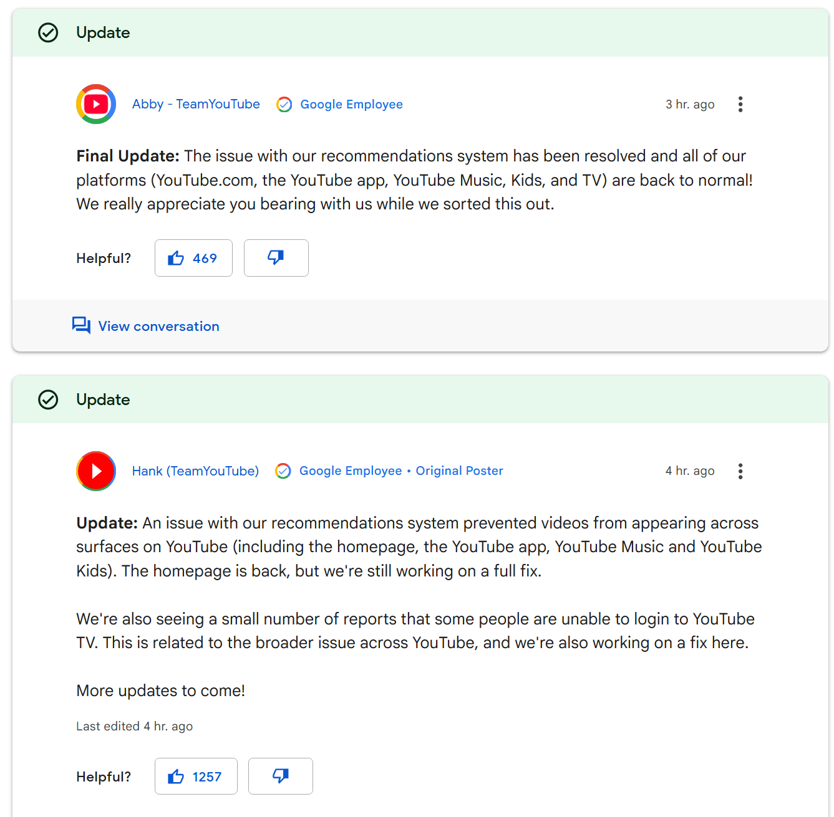
Task: Open Hank (TeamYouTube) profile link
Action: [195, 471]
